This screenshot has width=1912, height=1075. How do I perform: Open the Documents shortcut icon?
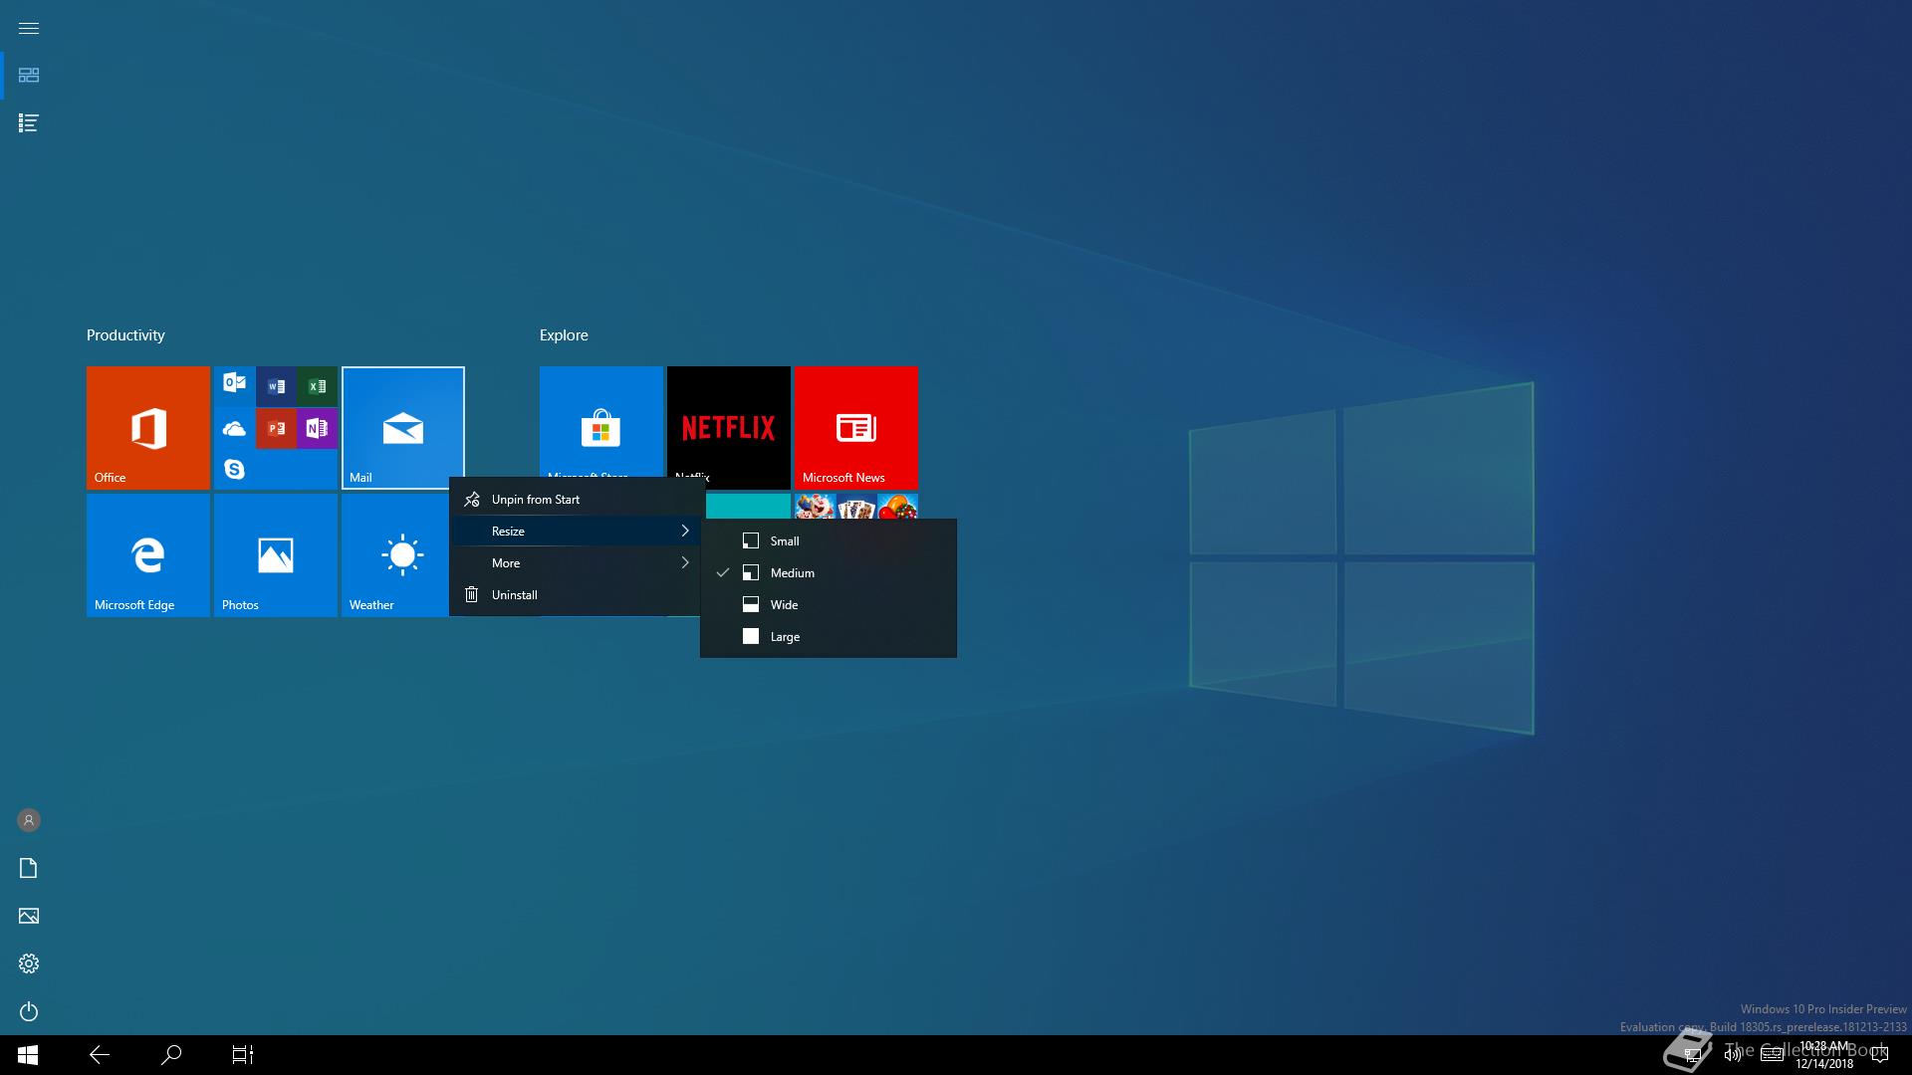29,868
